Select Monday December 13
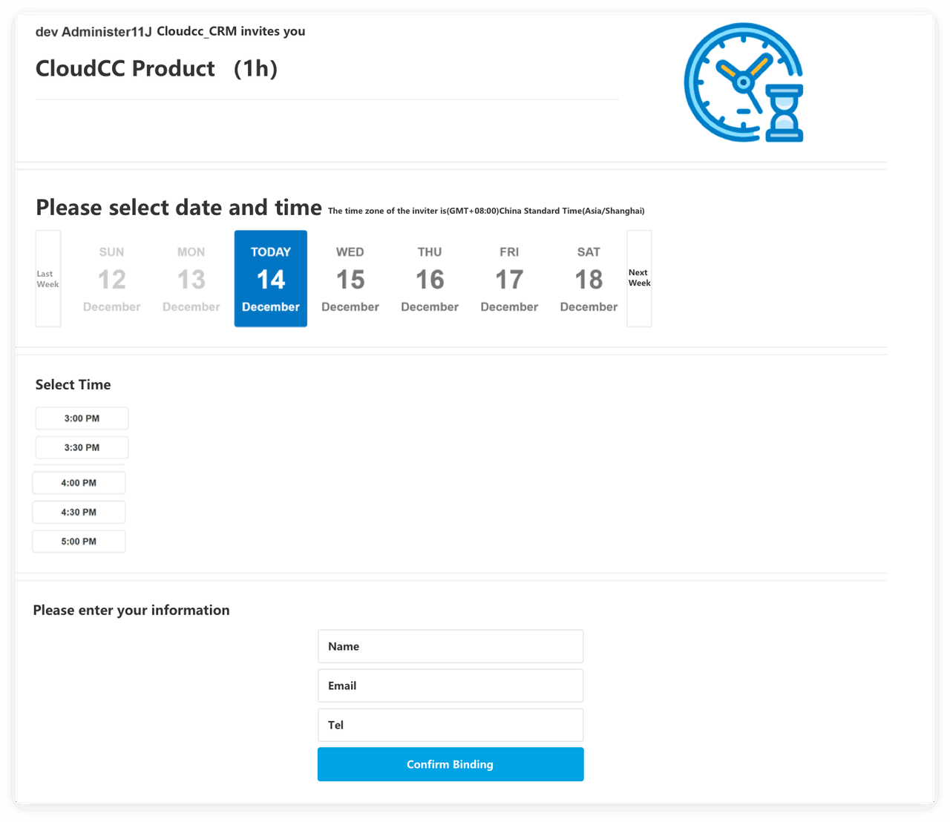This screenshot has width=950, height=822. tap(191, 279)
